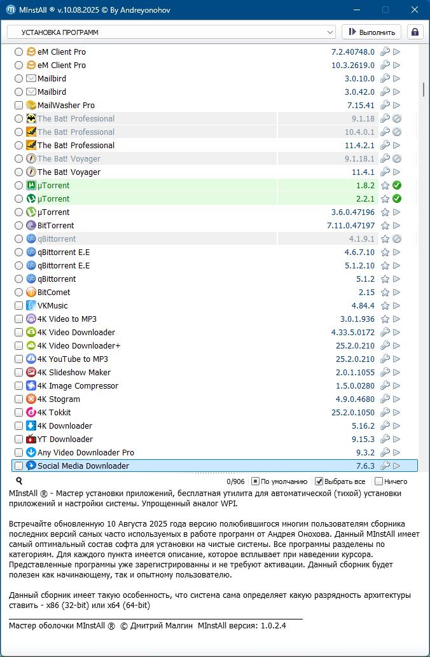Click the key icon for Mailbird 3.0.10.0
This screenshot has width=430, height=657.
click(x=385, y=78)
